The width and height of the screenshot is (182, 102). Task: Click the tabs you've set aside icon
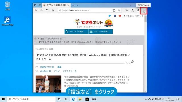coord(35,5)
